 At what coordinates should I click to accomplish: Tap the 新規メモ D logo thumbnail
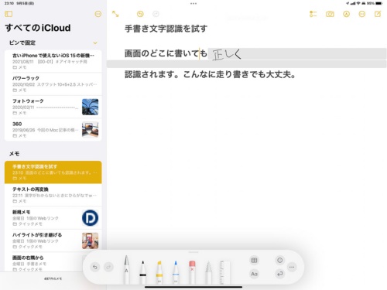(x=90, y=218)
